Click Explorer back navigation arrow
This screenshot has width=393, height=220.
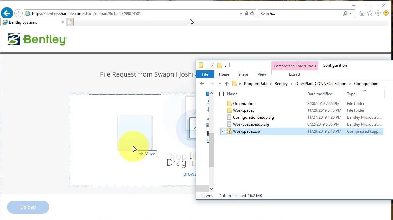(202, 84)
